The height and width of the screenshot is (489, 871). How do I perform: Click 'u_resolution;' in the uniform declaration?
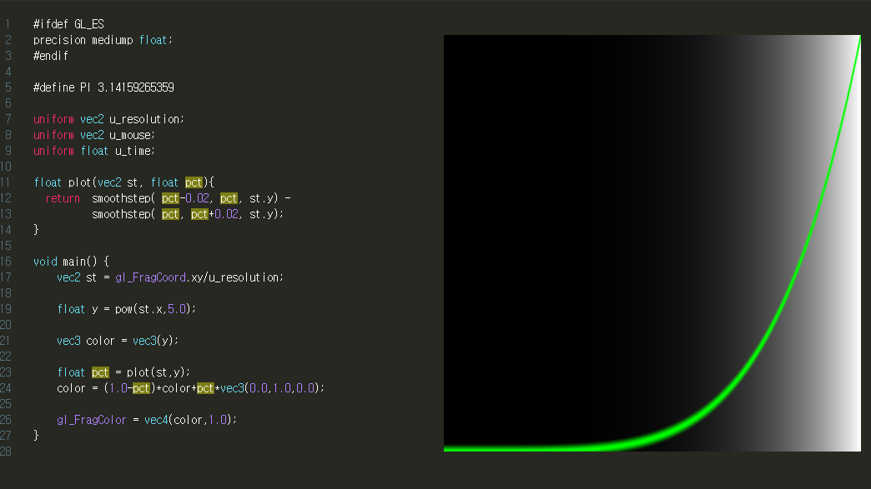point(147,119)
